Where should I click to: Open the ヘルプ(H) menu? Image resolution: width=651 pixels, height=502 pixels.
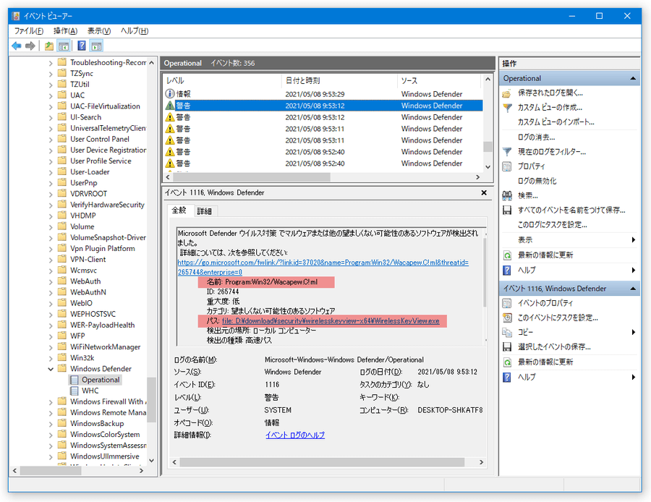[135, 30]
